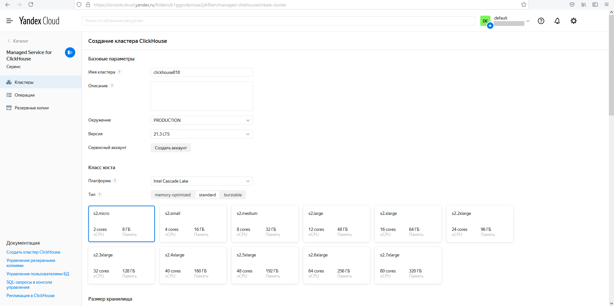Open notifications bell
Screen dimensions: 614x306
coord(557,21)
